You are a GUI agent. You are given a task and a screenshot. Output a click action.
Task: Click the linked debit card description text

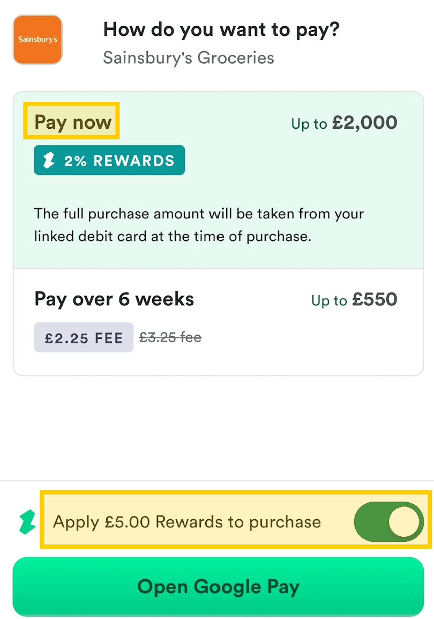coord(199,225)
